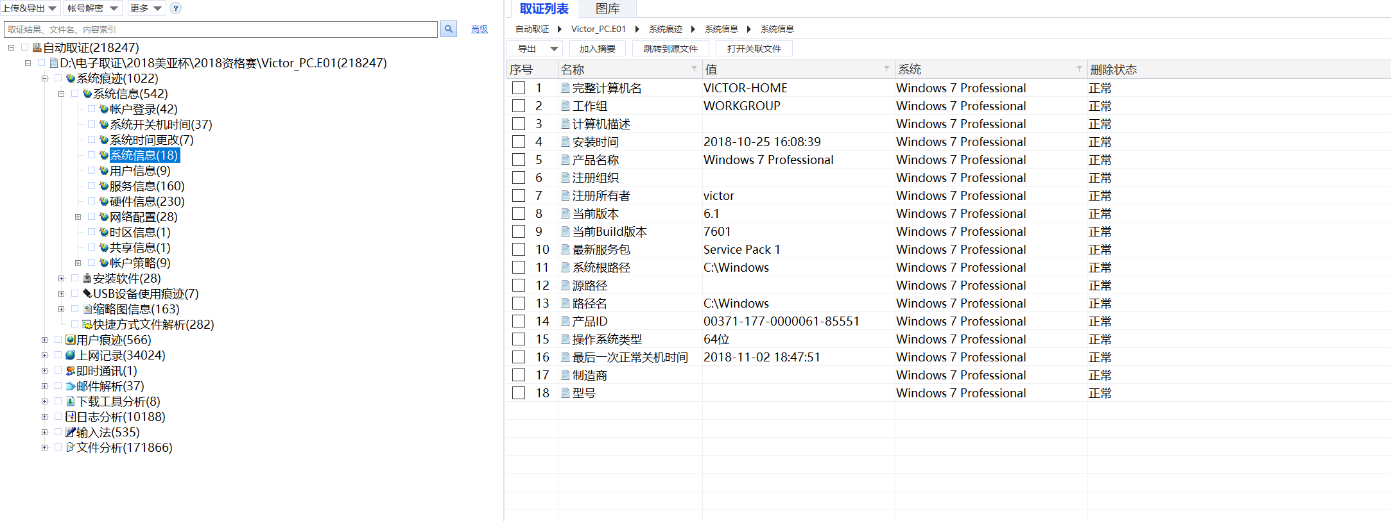Click into the search input field
The height and width of the screenshot is (521, 1391).
tap(221, 29)
